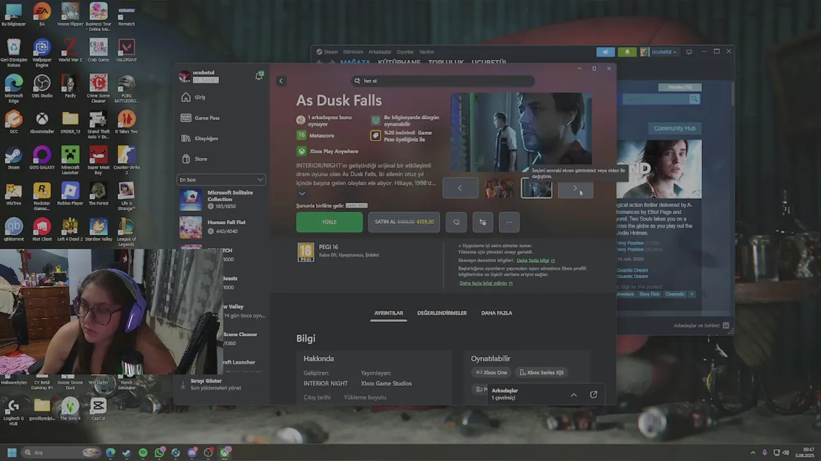Open Görünüm menu in Steam window

pos(353,52)
